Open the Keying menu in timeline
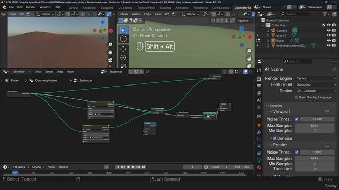 click(x=38, y=167)
